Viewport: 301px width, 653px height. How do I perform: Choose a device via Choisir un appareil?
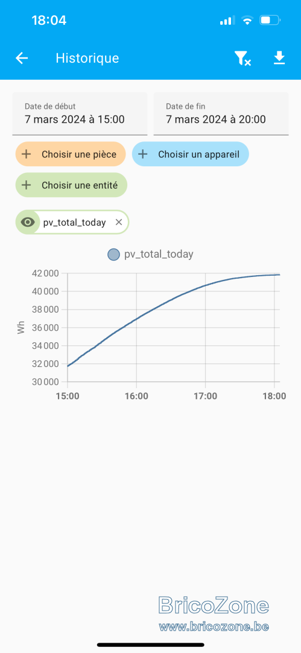pyautogui.click(x=191, y=154)
